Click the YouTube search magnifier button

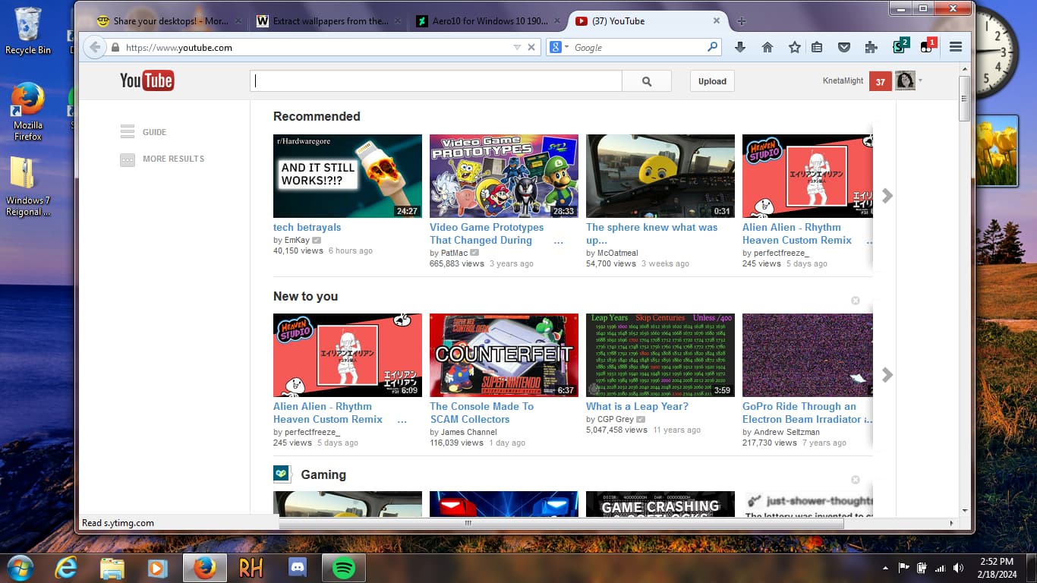647,81
